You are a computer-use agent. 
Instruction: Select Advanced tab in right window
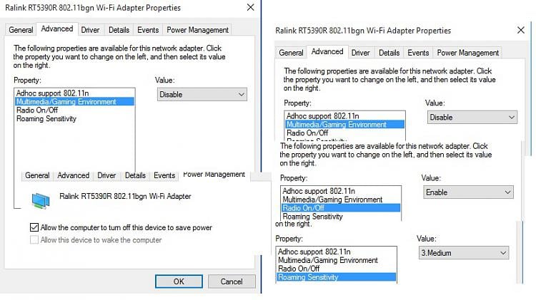[327, 52]
